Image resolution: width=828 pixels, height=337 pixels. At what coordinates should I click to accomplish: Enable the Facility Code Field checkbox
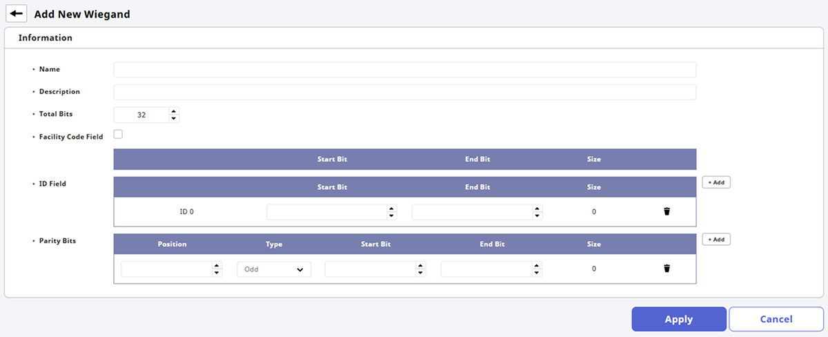[118, 135]
